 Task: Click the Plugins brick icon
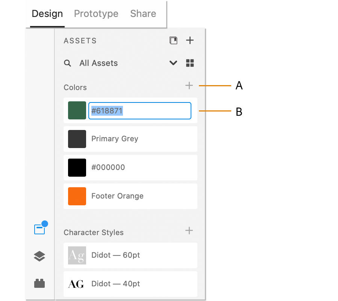tap(39, 283)
